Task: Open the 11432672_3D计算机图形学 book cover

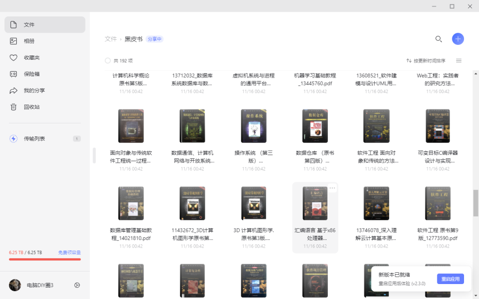Action: 192,204
